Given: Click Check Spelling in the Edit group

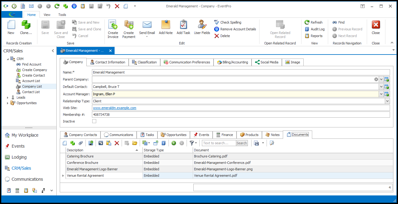Looking at the screenshot, I should 228,22.
